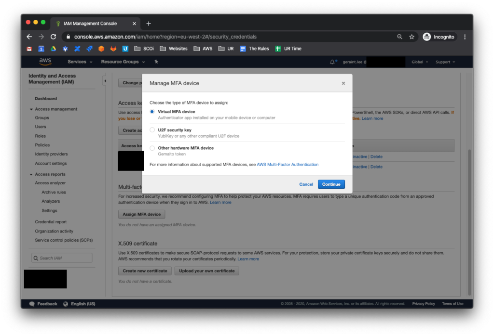The width and height of the screenshot is (494, 336).
Task: Open the Chrome three-dot menu
Action: click(465, 37)
